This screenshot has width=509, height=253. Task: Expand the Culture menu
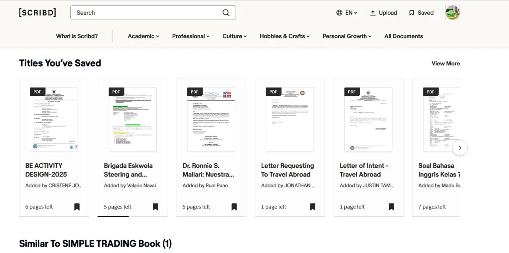[x=235, y=36]
